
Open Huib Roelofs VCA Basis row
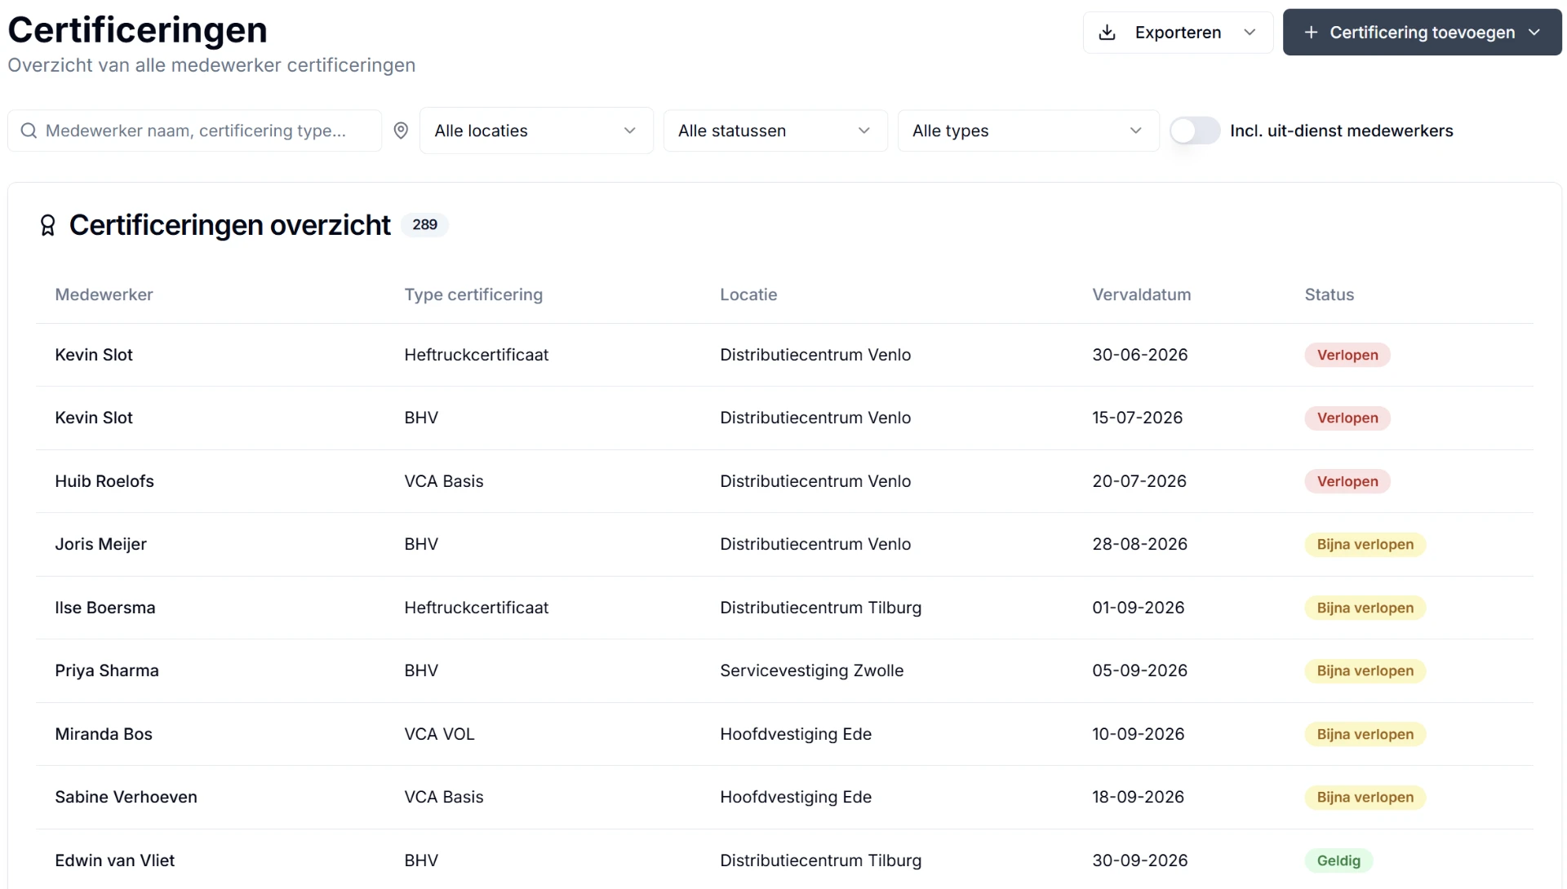(x=784, y=481)
